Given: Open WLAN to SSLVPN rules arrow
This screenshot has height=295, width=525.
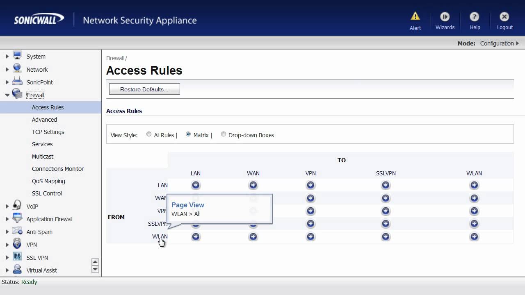Looking at the screenshot, I should [x=386, y=236].
